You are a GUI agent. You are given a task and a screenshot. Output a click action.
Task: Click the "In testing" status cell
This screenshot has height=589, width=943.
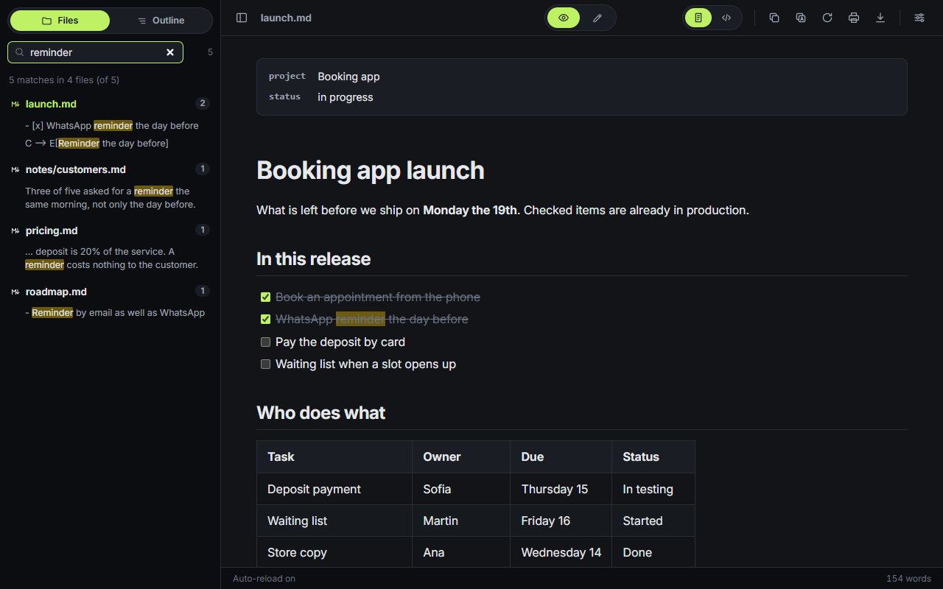pos(653,489)
